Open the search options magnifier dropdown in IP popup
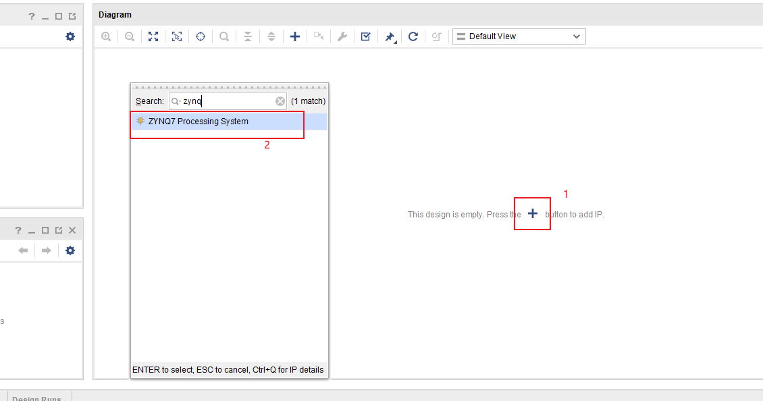This screenshot has height=401, width=763. pyautogui.click(x=176, y=101)
